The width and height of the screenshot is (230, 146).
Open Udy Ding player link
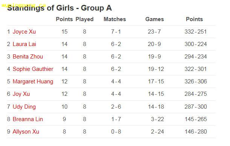point(24,107)
